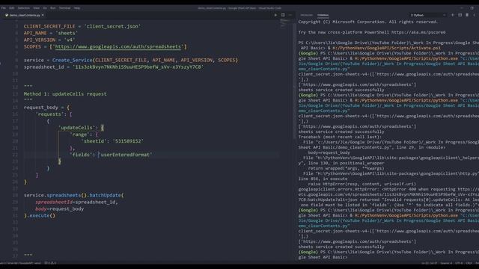Open the Help menu
The image size is (479, 269).
pos(77,8)
